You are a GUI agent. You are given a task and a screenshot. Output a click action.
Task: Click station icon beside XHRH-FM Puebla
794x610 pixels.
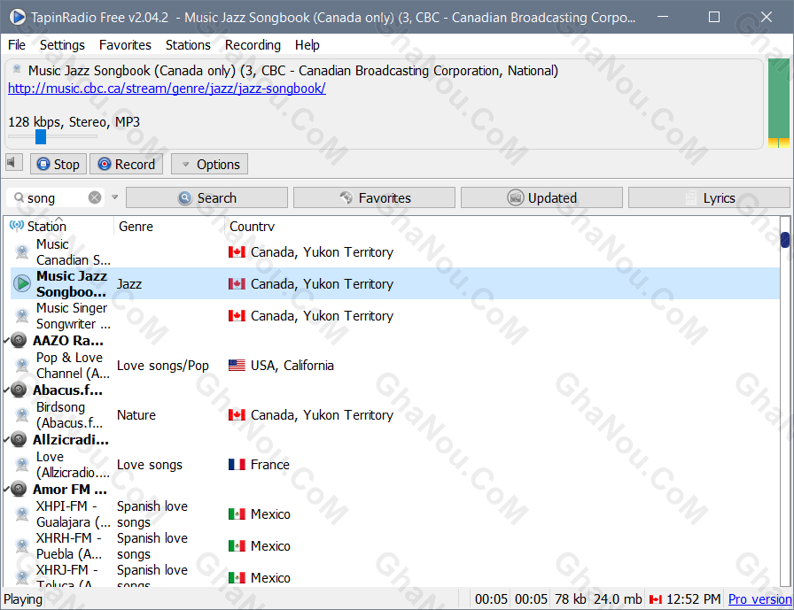point(22,545)
